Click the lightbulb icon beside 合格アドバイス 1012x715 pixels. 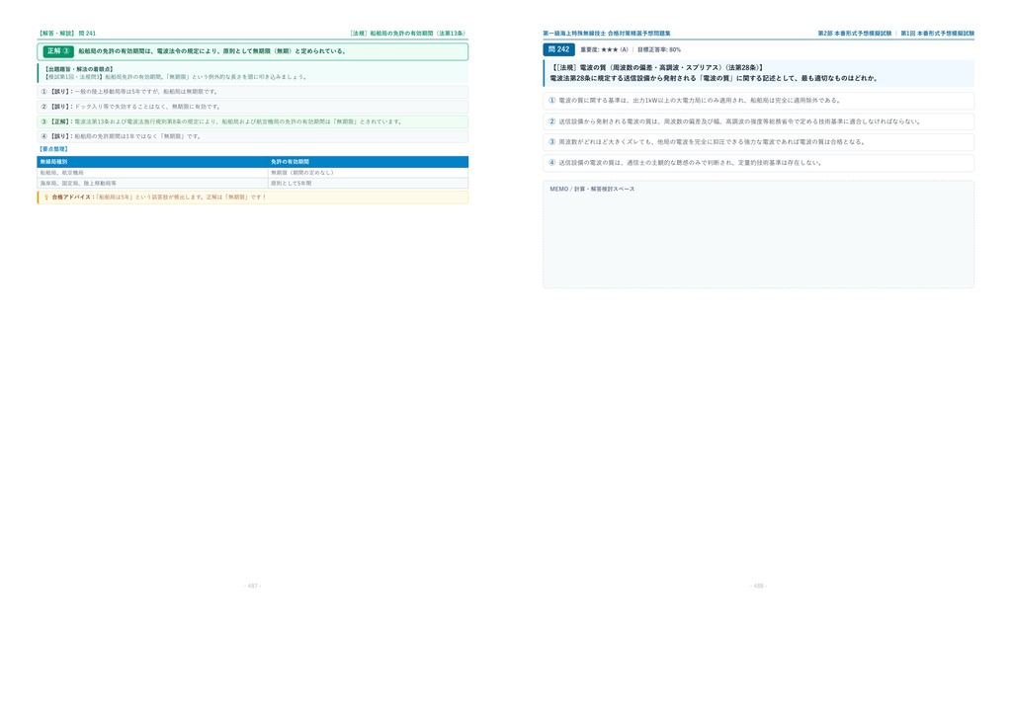[45, 198]
